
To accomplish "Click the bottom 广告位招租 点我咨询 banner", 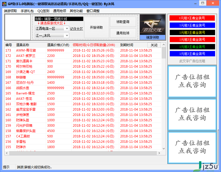I will 192,148.
